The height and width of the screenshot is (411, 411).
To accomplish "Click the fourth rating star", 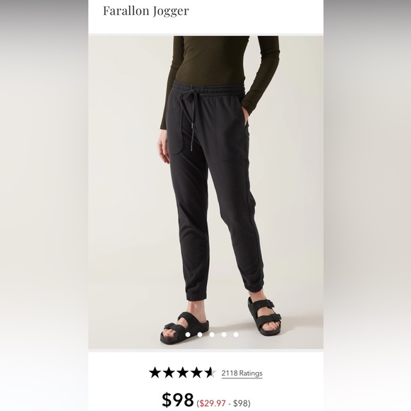I will [196, 373].
